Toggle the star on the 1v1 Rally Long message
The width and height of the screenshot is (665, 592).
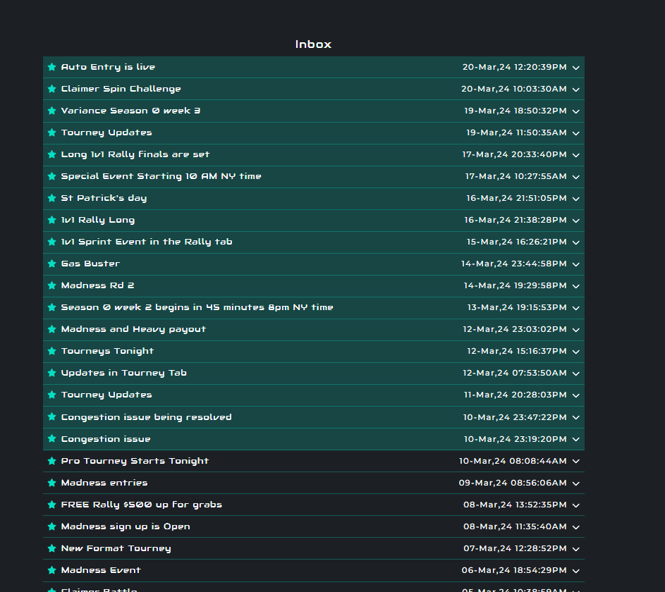[51, 220]
